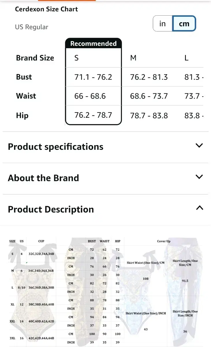The height and width of the screenshot is (347, 211).
Task: Open the About the Brand section heading
Action: [43, 178]
